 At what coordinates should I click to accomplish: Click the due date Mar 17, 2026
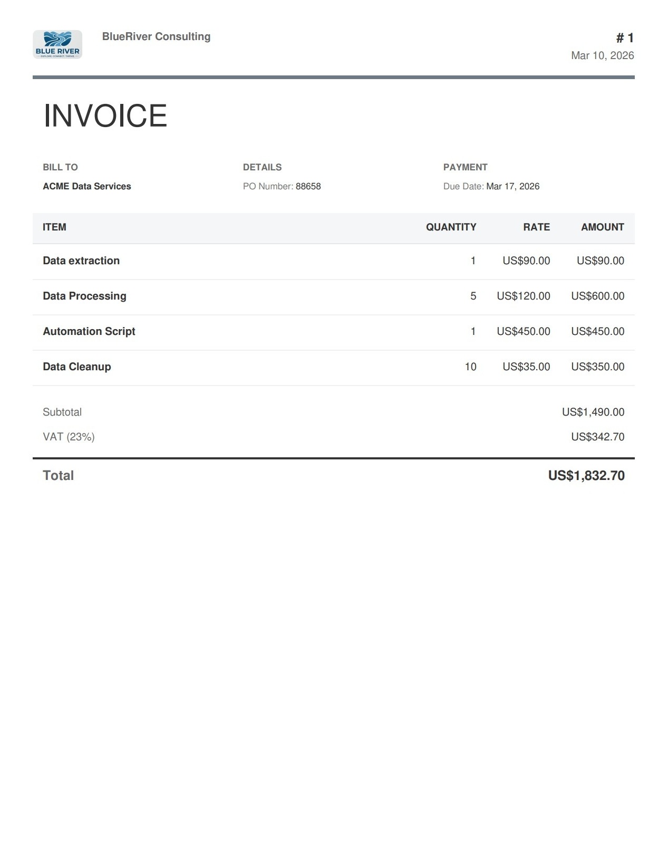[512, 186]
